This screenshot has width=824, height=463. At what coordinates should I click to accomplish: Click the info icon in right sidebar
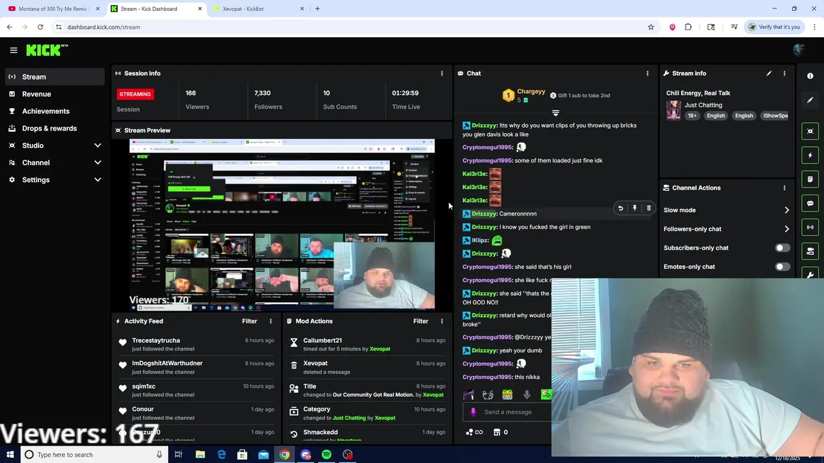810,76
